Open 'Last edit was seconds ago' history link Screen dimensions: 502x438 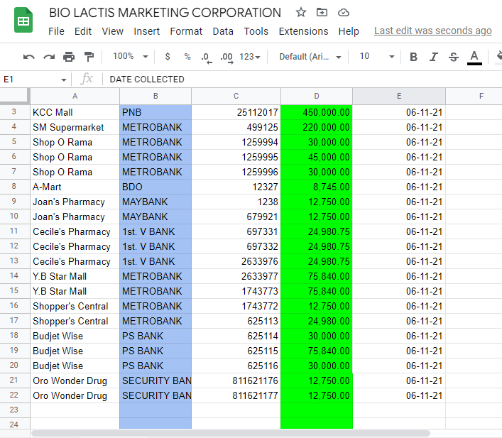point(433,31)
